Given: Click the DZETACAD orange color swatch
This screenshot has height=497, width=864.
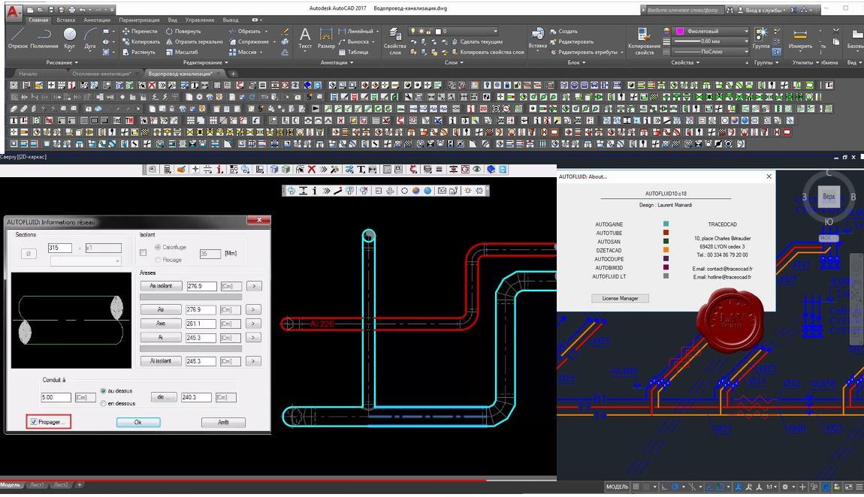Looking at the screenshot, I should 666,250.
